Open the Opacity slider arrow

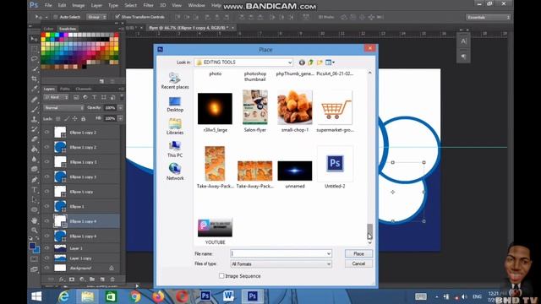(120, 108)
